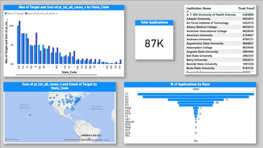Select the Assumption College row
Screen dimensions: 263x148
(x=220, y=48)
